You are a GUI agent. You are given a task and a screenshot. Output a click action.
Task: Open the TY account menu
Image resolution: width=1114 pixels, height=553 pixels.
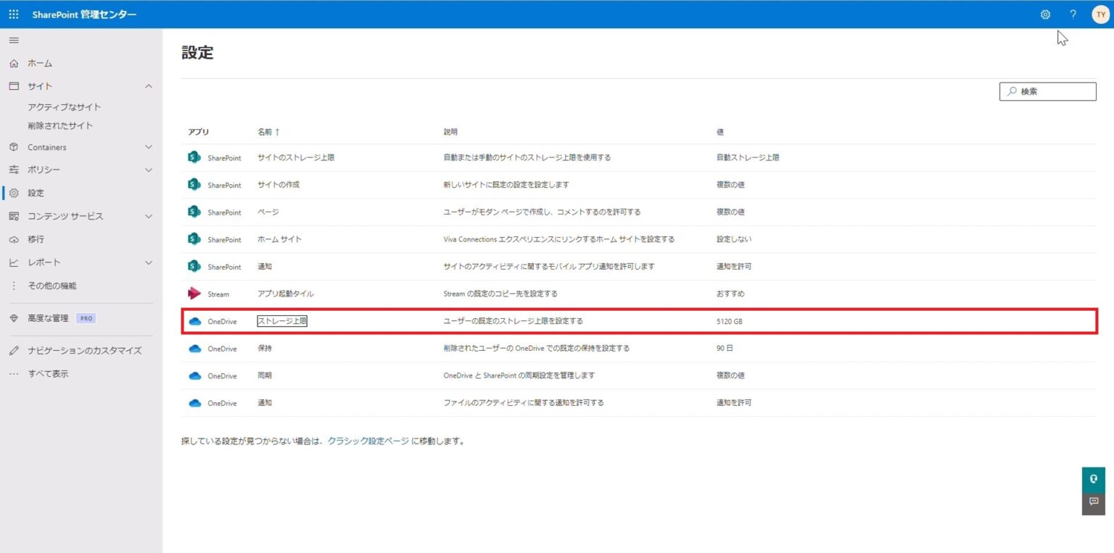[1100, 14]
